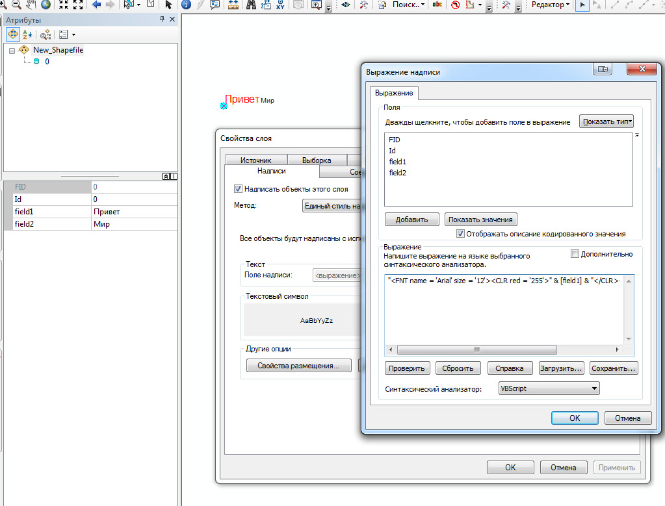Select the Identify info tool
The height and width of the screenshot is (506, 665).
coord(186,5)
